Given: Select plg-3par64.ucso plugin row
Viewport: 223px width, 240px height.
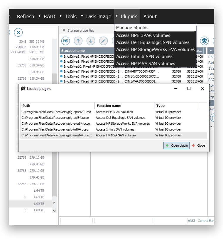Looking at the screenshot, I should 114,112.
